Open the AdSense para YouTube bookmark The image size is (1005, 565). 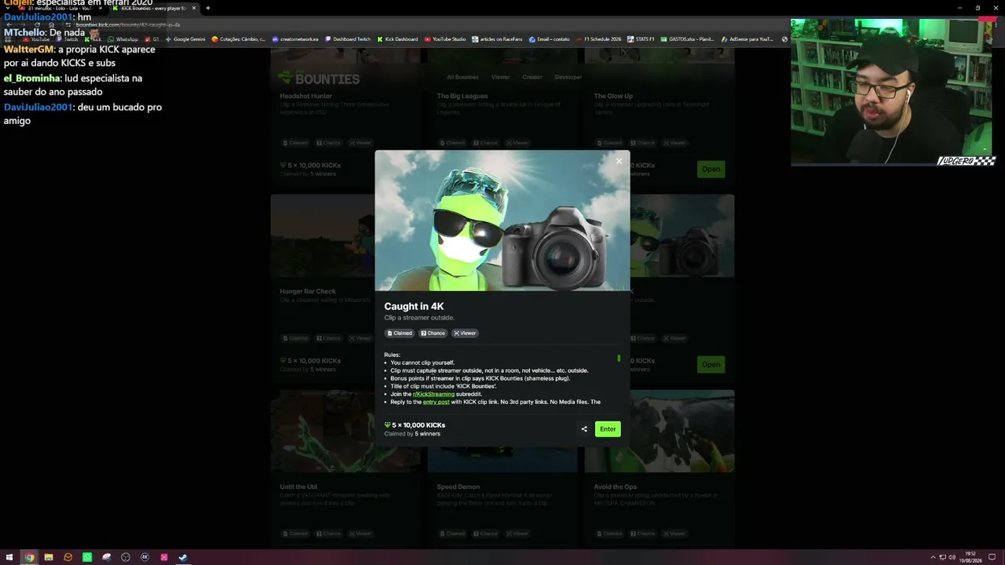pyautogui.click(x=747, y=39)
